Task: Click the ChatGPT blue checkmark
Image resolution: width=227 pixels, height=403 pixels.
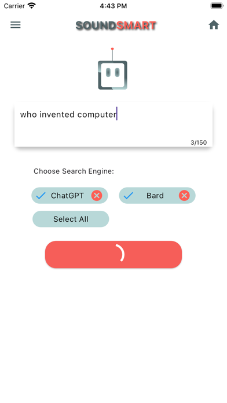Action: pyautogui.click(x=41, y=196)
